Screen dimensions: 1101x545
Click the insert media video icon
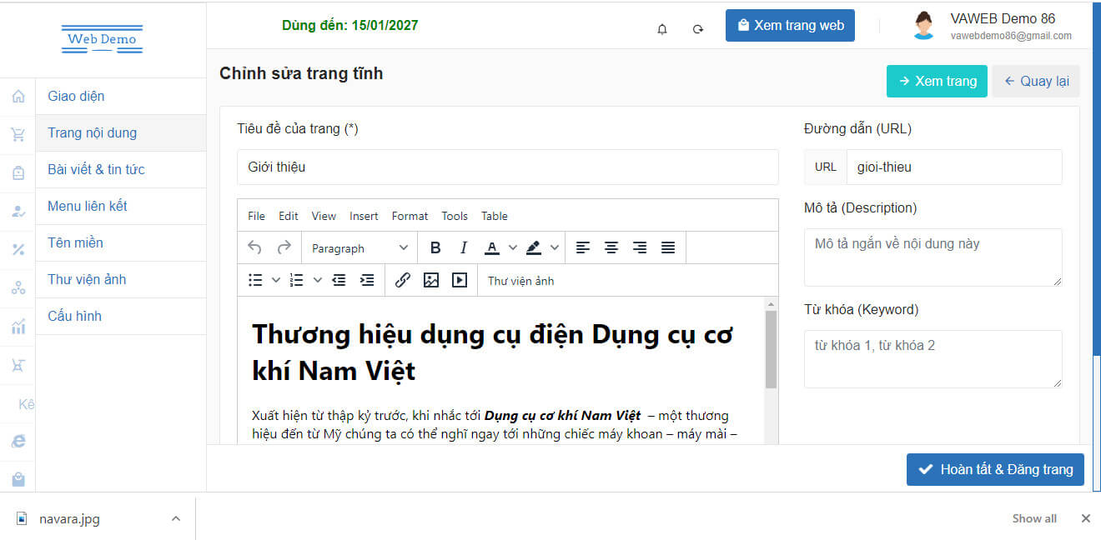[460, 280]
